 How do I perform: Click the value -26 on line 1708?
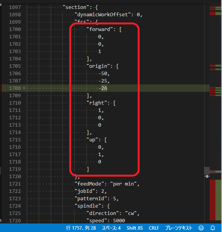pos(103,88)
